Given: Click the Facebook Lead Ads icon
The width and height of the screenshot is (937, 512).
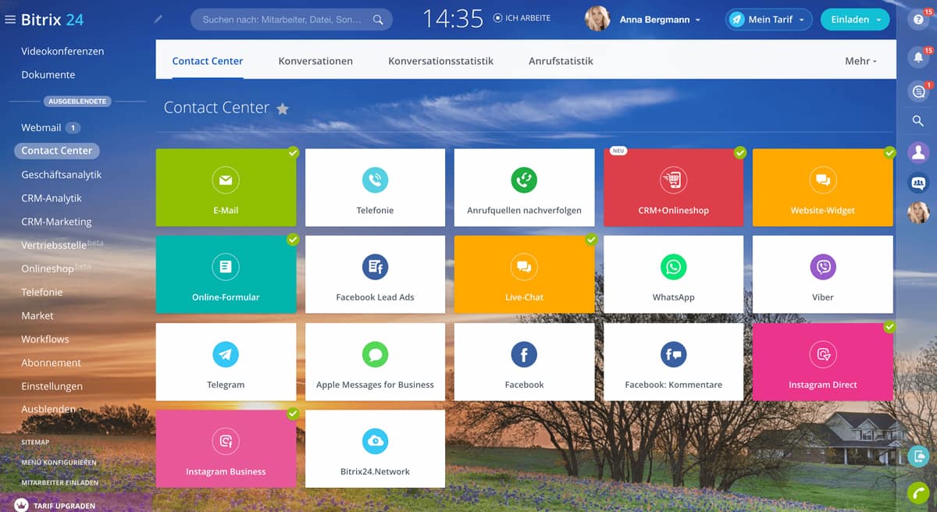Looking at the screenshot, I should tap(375, 267).
